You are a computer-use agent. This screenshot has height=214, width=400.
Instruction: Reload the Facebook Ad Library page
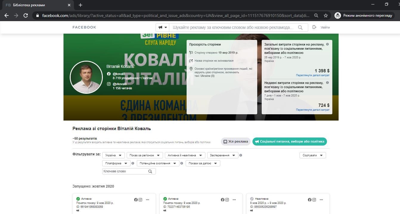pos(26,15)
